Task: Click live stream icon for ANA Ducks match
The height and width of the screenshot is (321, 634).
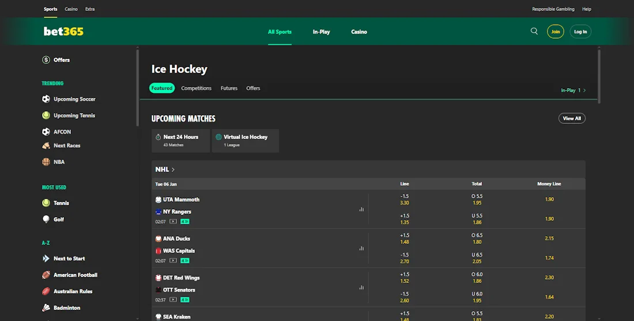Action: tap(173, 260)
